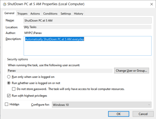Open the Actions tab

coord(35,14)
